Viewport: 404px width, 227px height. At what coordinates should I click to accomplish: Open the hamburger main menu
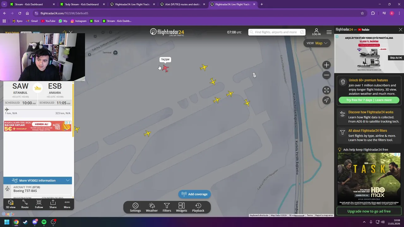[329, 32]
